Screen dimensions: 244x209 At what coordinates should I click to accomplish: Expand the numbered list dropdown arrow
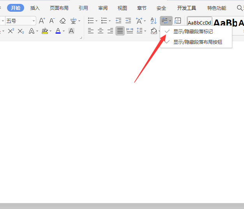pyautogui.click(x=110, y=21)
